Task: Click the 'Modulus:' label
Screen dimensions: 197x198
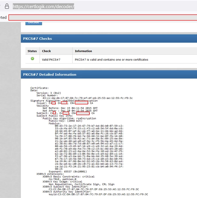Action: tap(55, 123)
